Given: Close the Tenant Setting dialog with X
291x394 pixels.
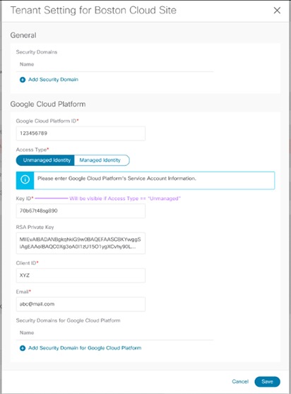Looking at the screenshot, I should (x=277, y=11).
